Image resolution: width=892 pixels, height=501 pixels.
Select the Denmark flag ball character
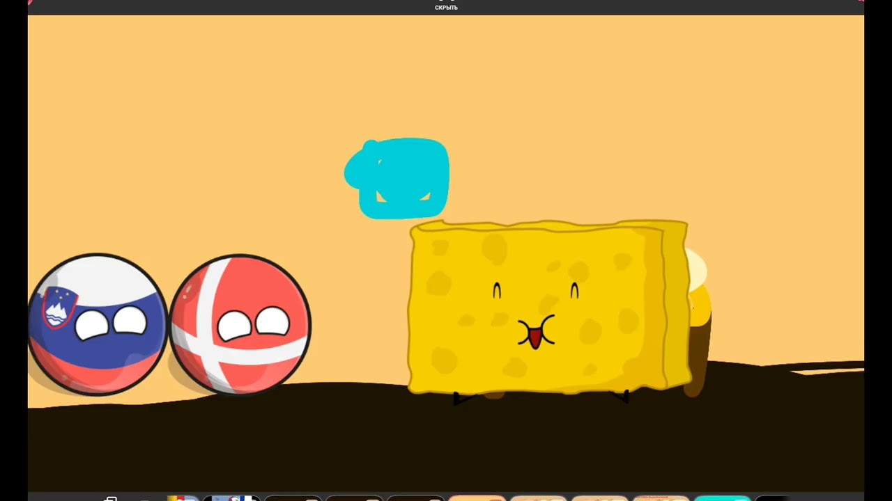[240, 324]
